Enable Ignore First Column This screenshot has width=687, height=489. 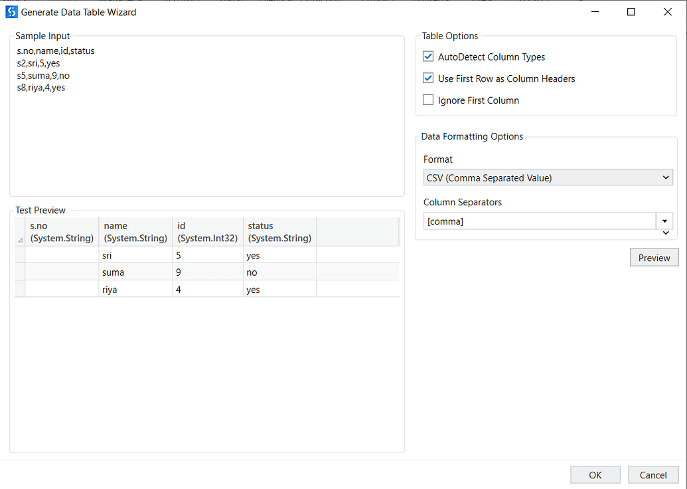point(428,100)
